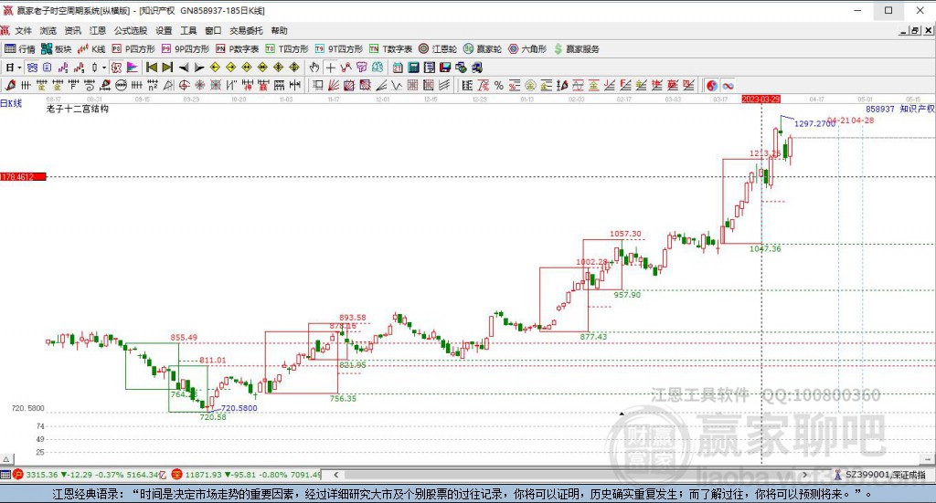Select the spiral drawing tool
936x503 pixels.
(x=89, y=85)
